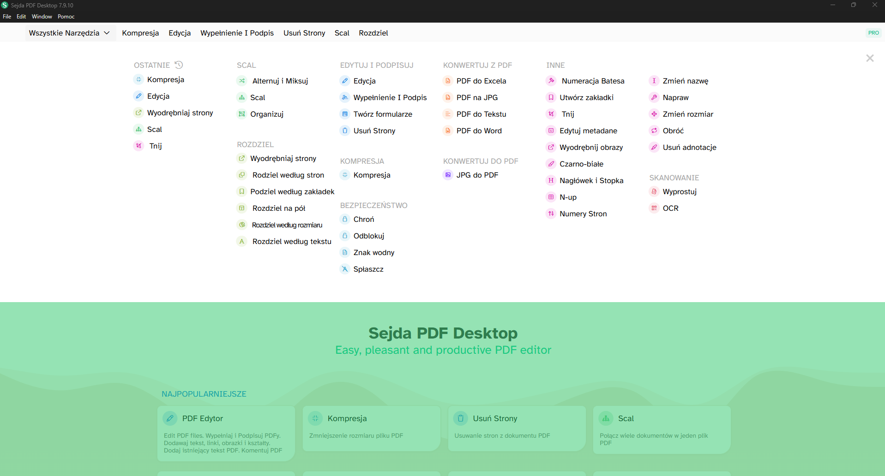Click the Napraw wrench icon

coord(654,97)
